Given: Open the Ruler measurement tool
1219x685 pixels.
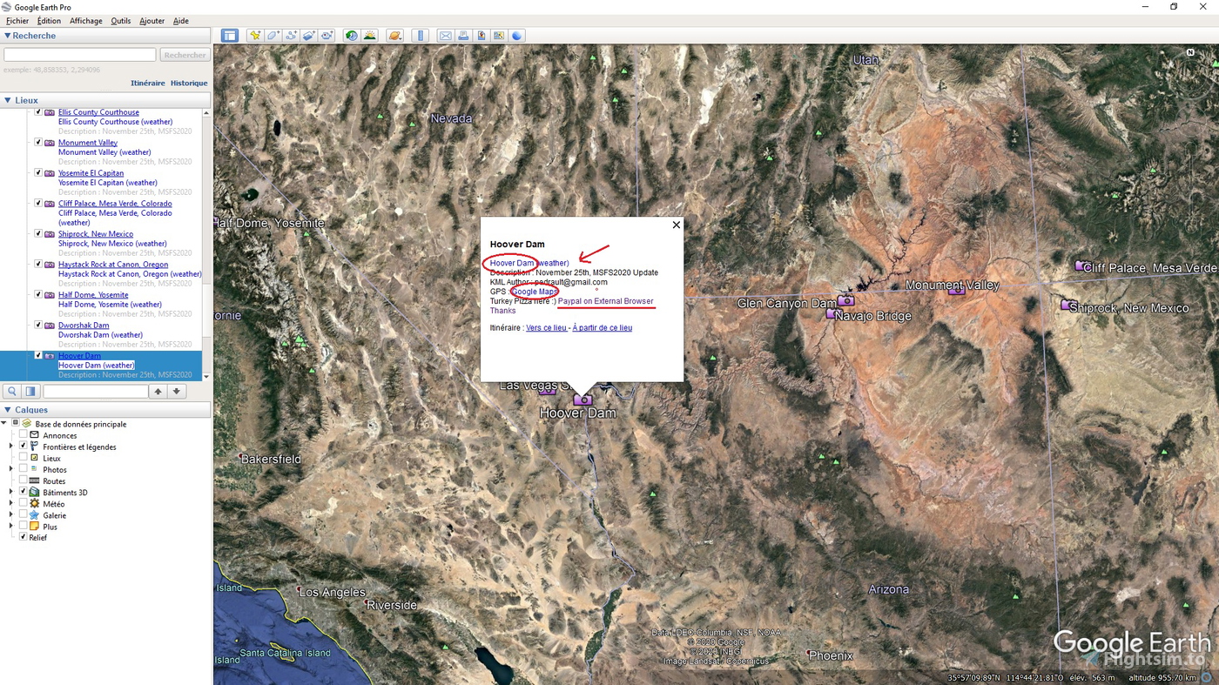Looking at the screenshot, I should pos(421,35).
